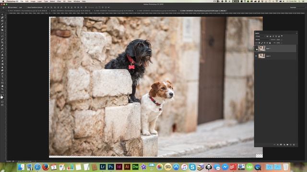The height and width of the screenshot is (172, 307).
Task: Click the Opacity value field
Action: coord(278,40)
